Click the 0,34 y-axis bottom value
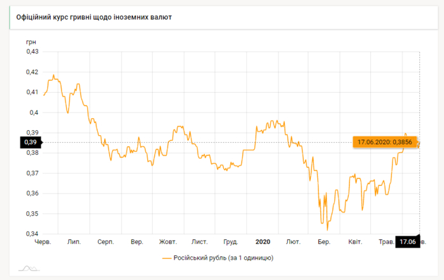The image size is (444, 280). pos(32,234)
